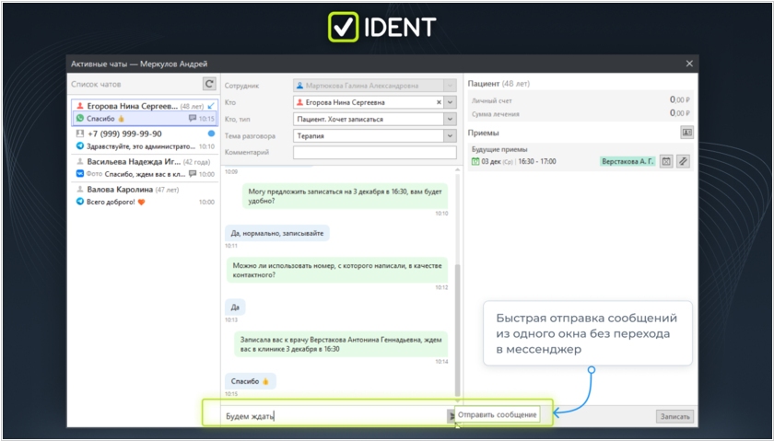Open the Кто, тип dropdown

450,119
